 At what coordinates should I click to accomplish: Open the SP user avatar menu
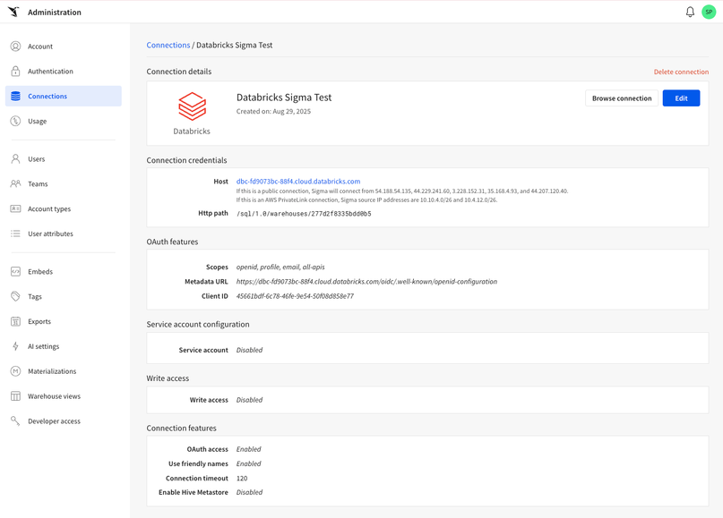[x=709, y=13]
